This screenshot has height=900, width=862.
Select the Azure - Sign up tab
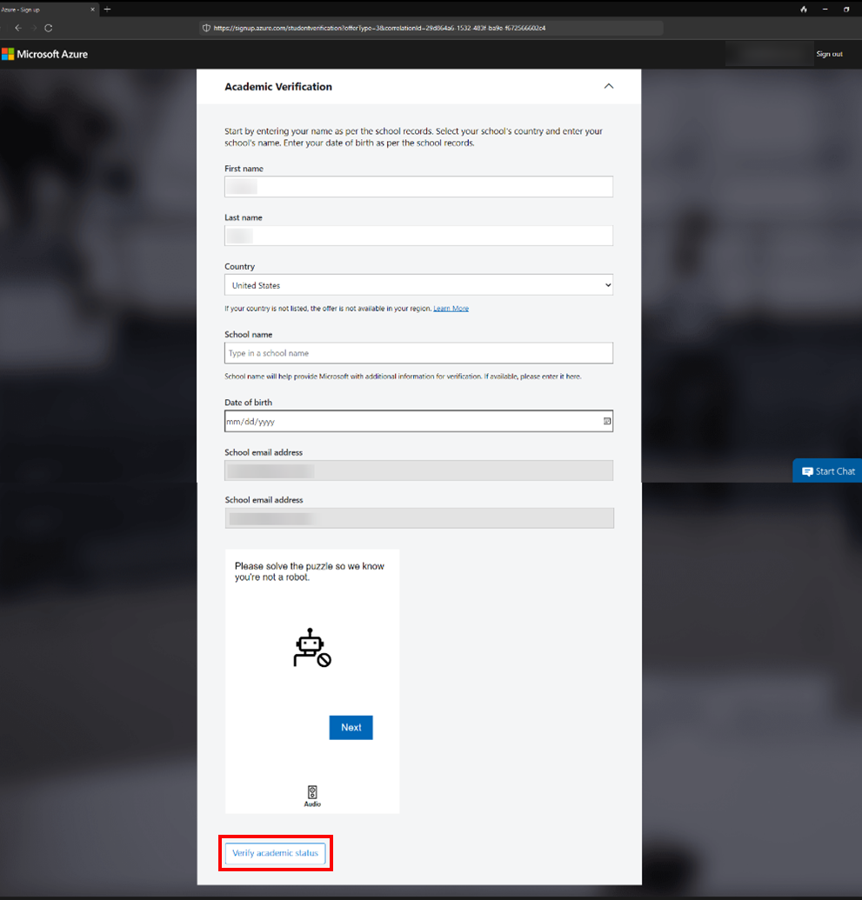tap(35, 9)
